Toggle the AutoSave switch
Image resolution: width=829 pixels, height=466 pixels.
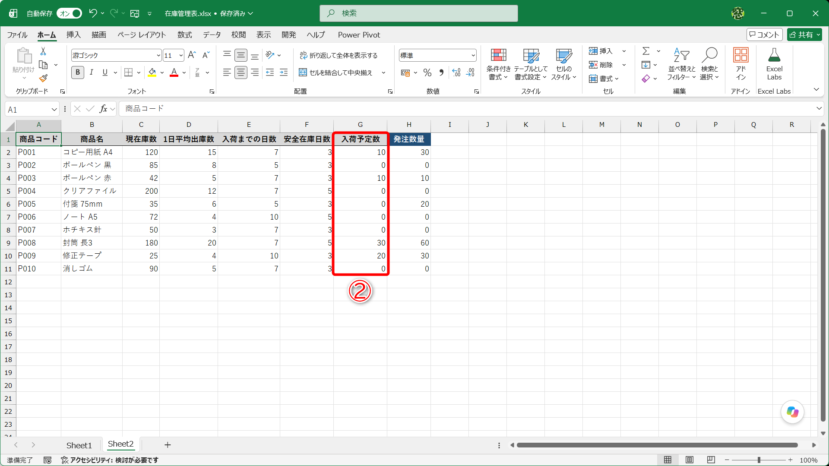click(x=70, y=13)
